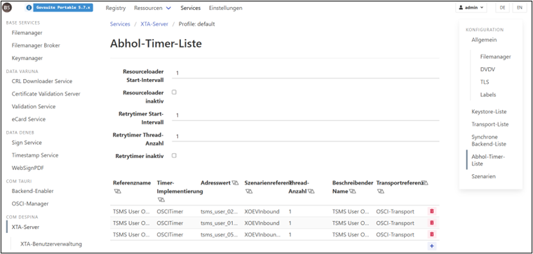Screen dimensions: 533x254
Task: Switch language to DE
Action: tap(502, 8)
